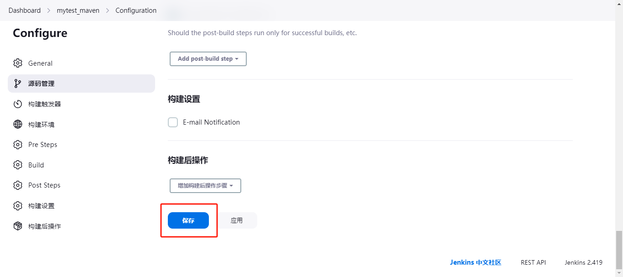Click the Pre Steps gear icon
This screenshot has width=623, height=277.
coord(18,145)
